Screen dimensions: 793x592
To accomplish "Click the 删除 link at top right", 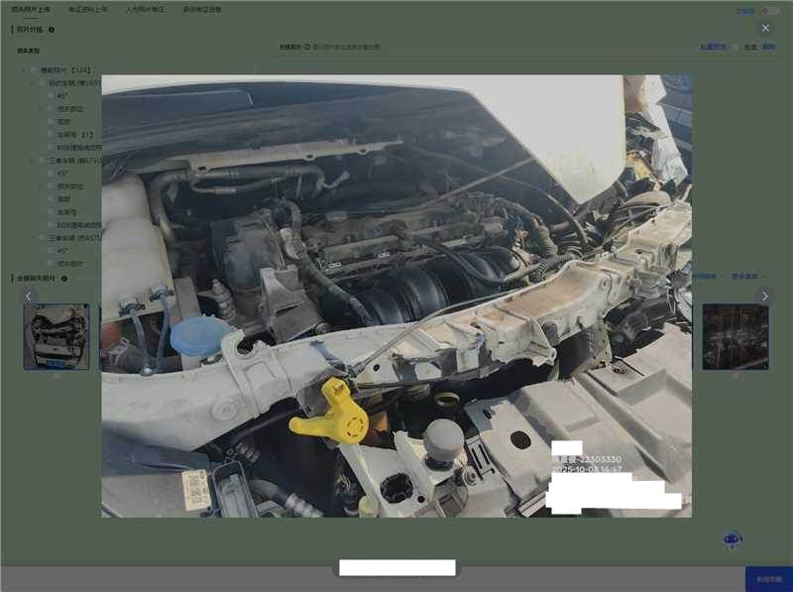I will (x=768, y=47).
